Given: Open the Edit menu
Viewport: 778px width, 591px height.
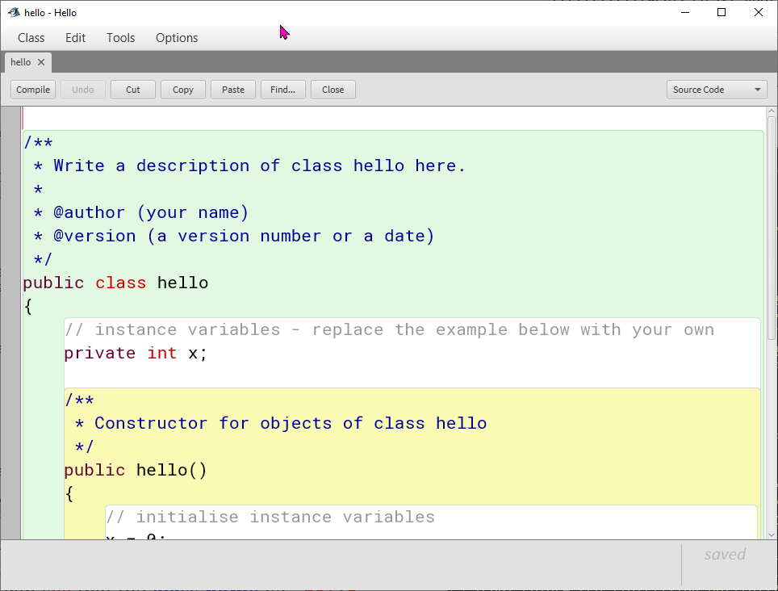Looking at the screenshot, I should pos(75,38).
